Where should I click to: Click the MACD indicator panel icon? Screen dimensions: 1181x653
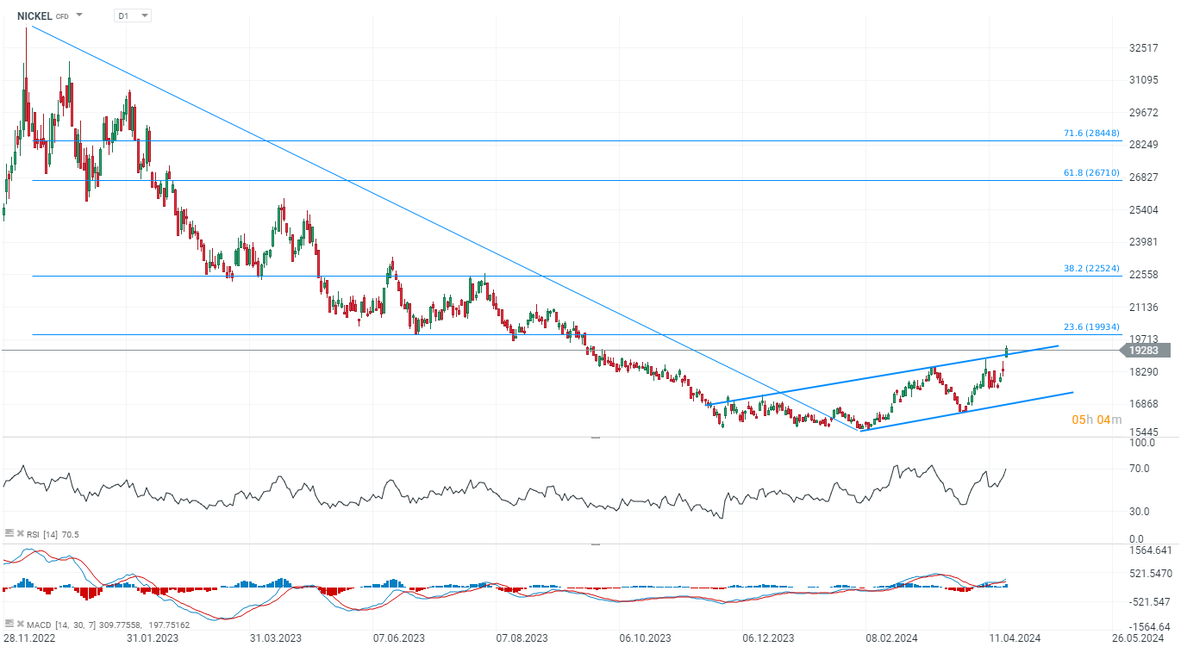pyautogui.click(x=9, y=623)
